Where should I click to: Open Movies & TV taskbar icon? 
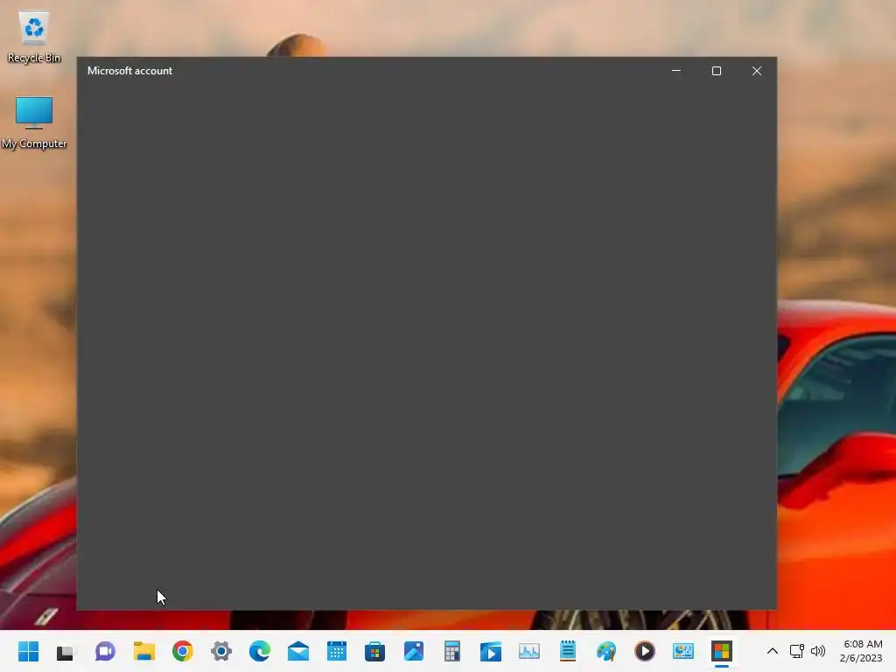pos(490,651)
